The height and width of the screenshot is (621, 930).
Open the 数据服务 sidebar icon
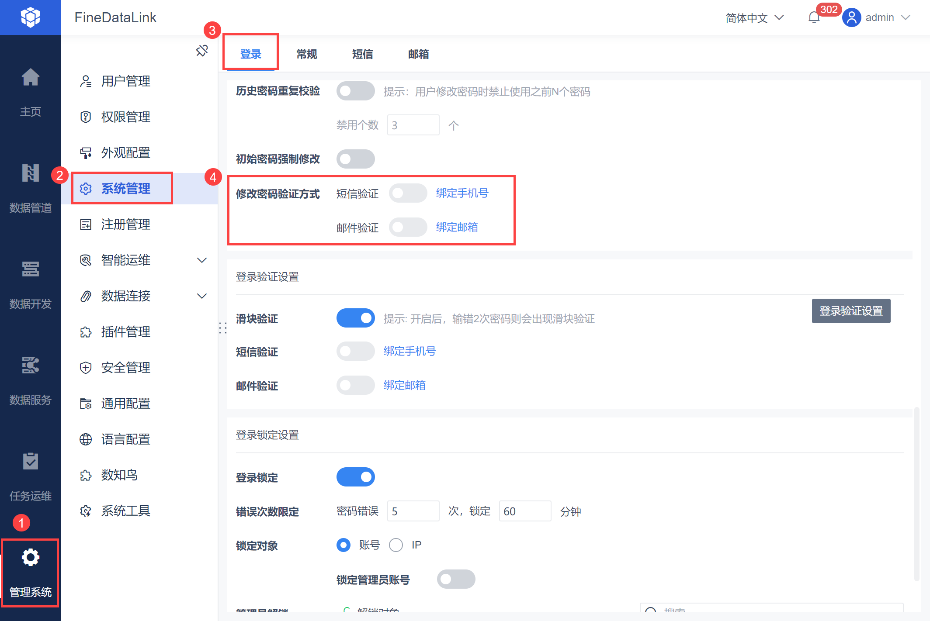click(x=30, y=365)
